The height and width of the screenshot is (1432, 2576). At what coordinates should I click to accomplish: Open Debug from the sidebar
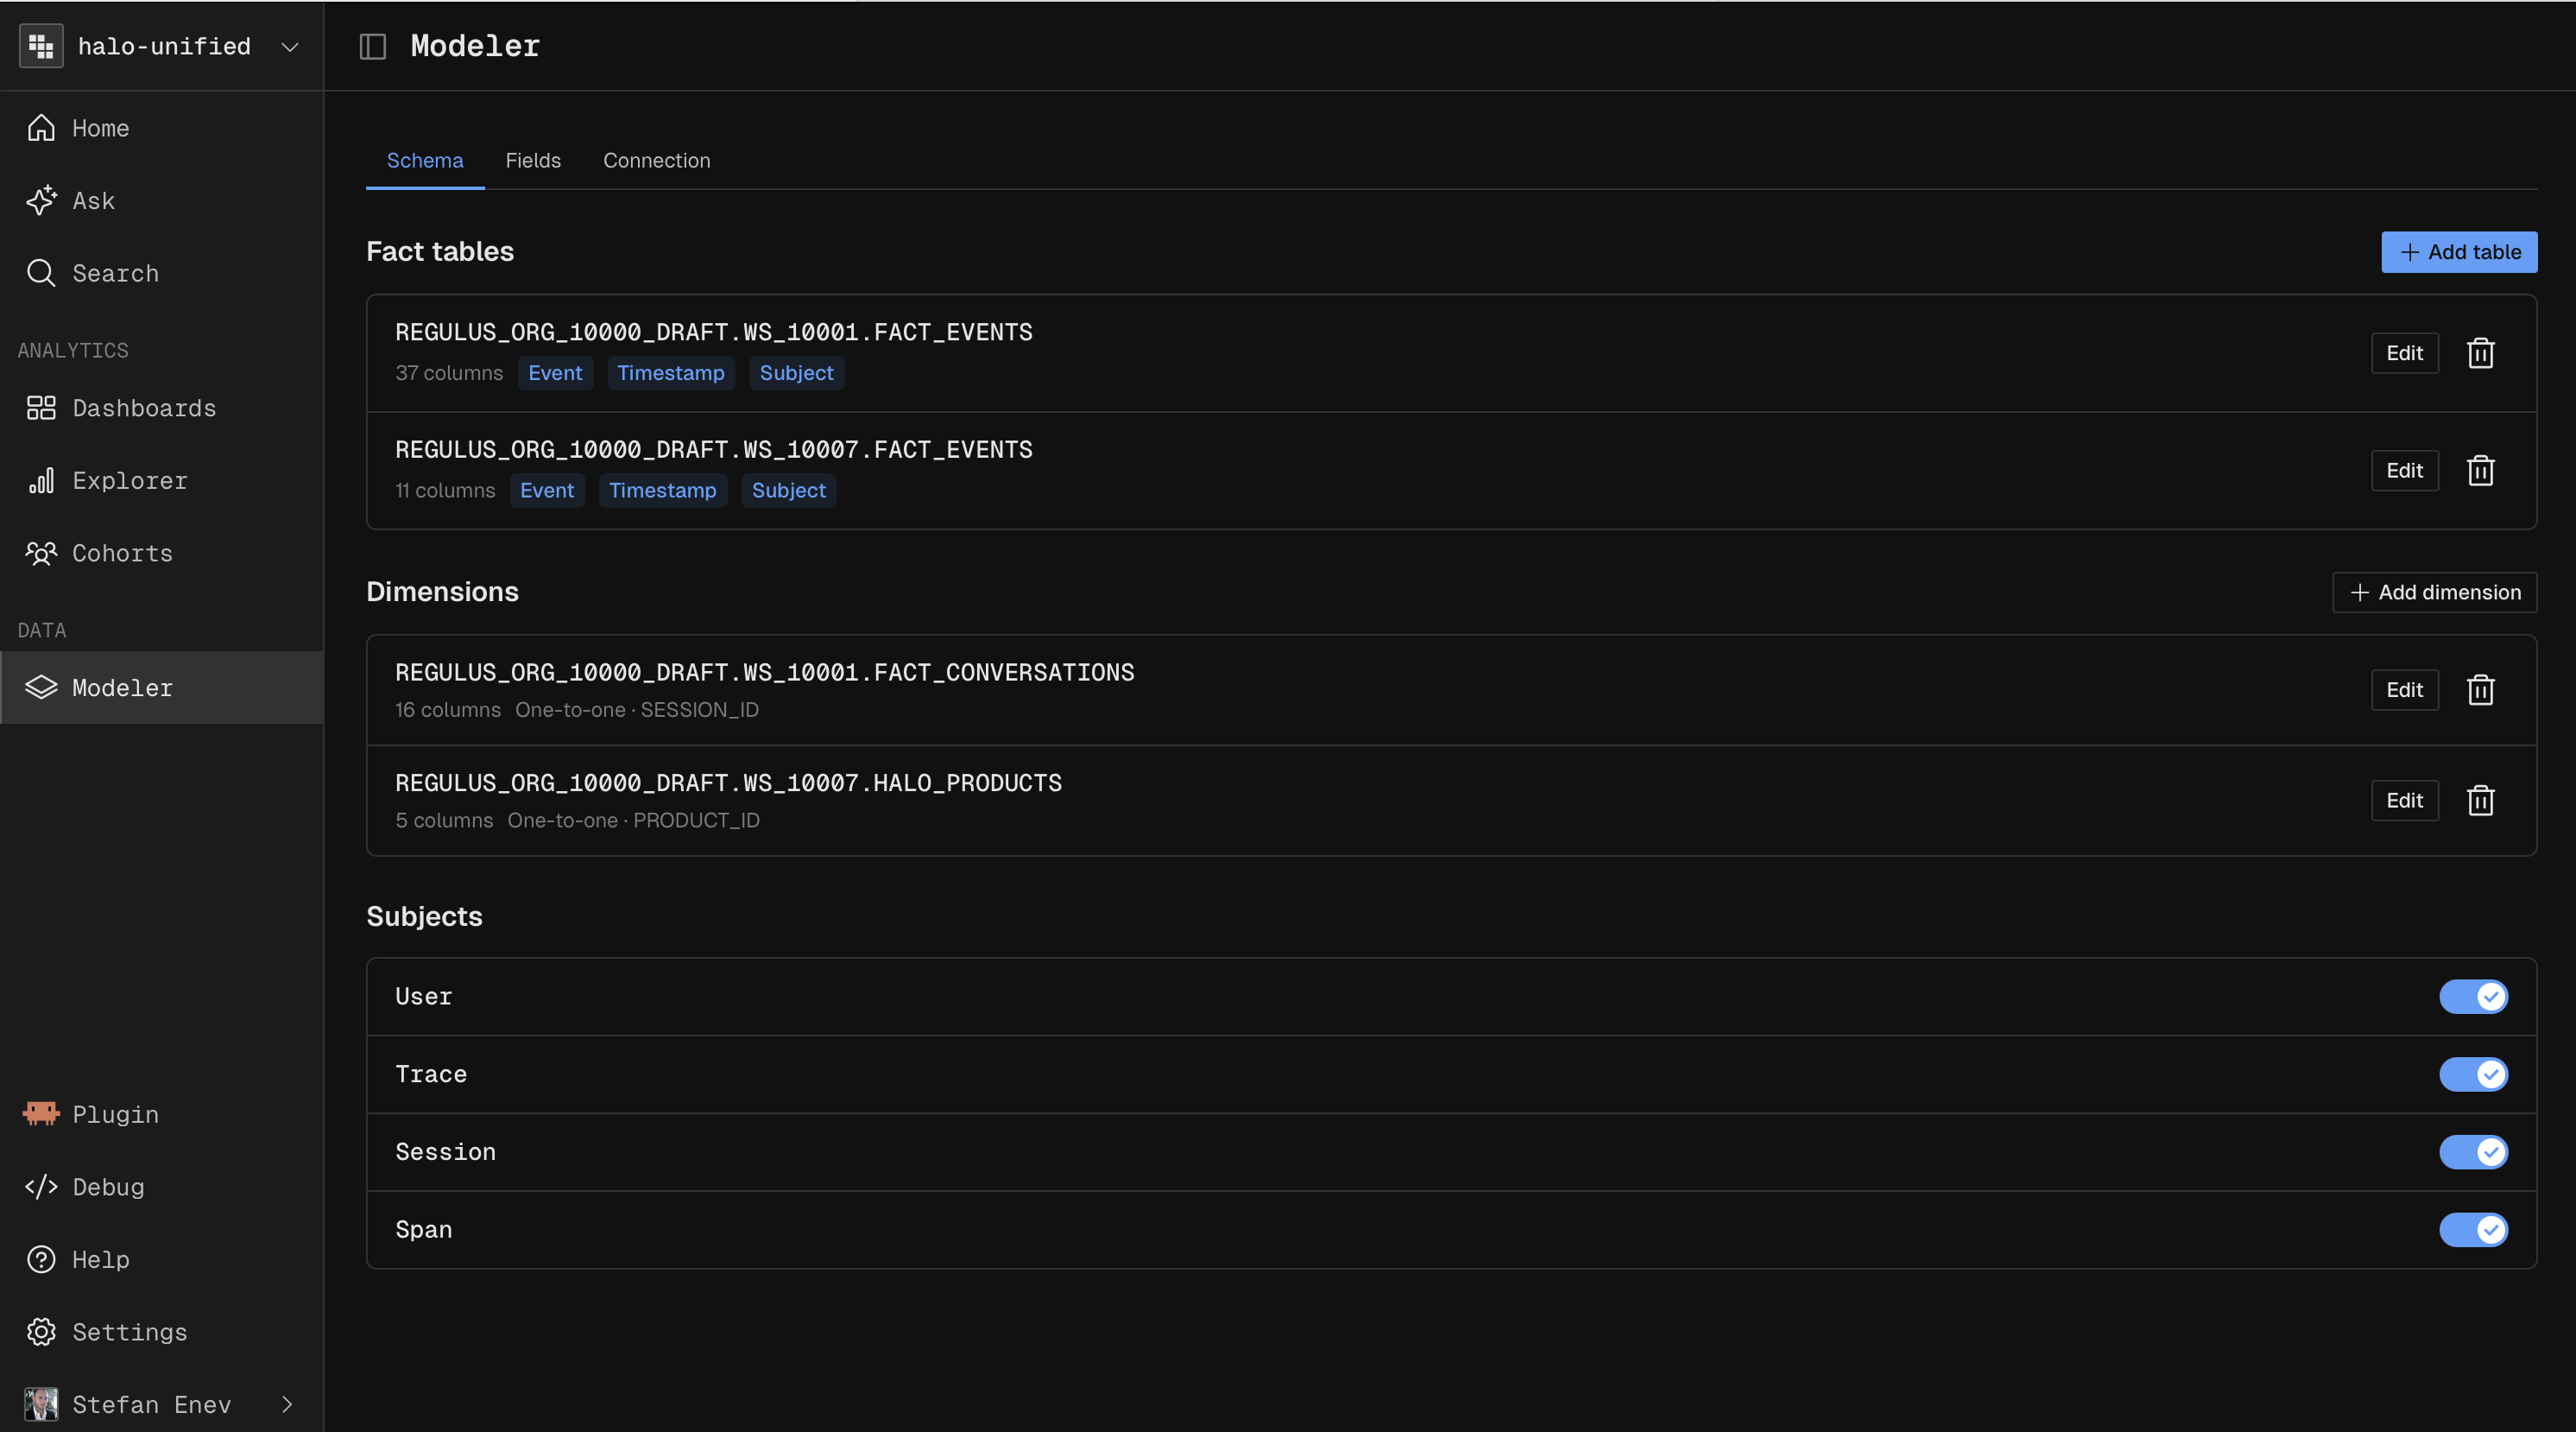tap(162, 1187)
